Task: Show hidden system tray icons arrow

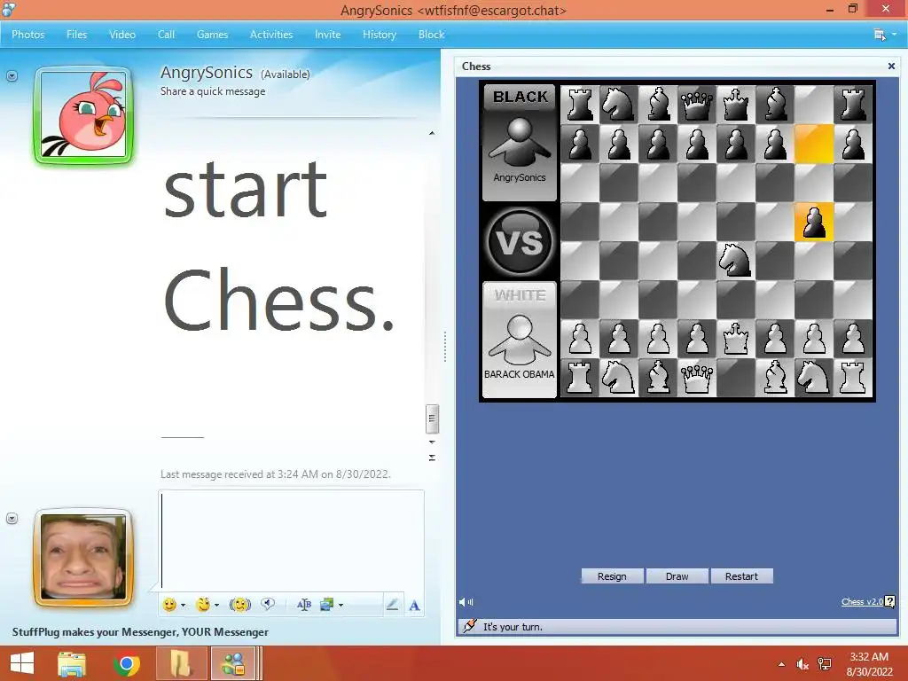Action: pyautogui.click(x=781, y=664)
